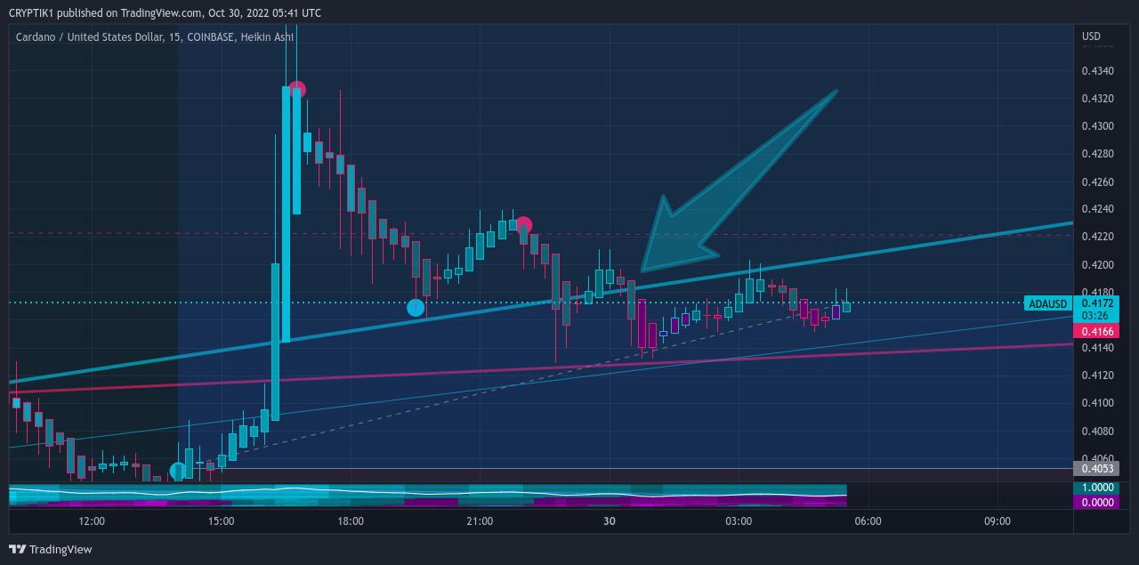Click the 15:00 time axis label
The height and width of the screenshot is (565, 1139).
click(x=221, y=521)
